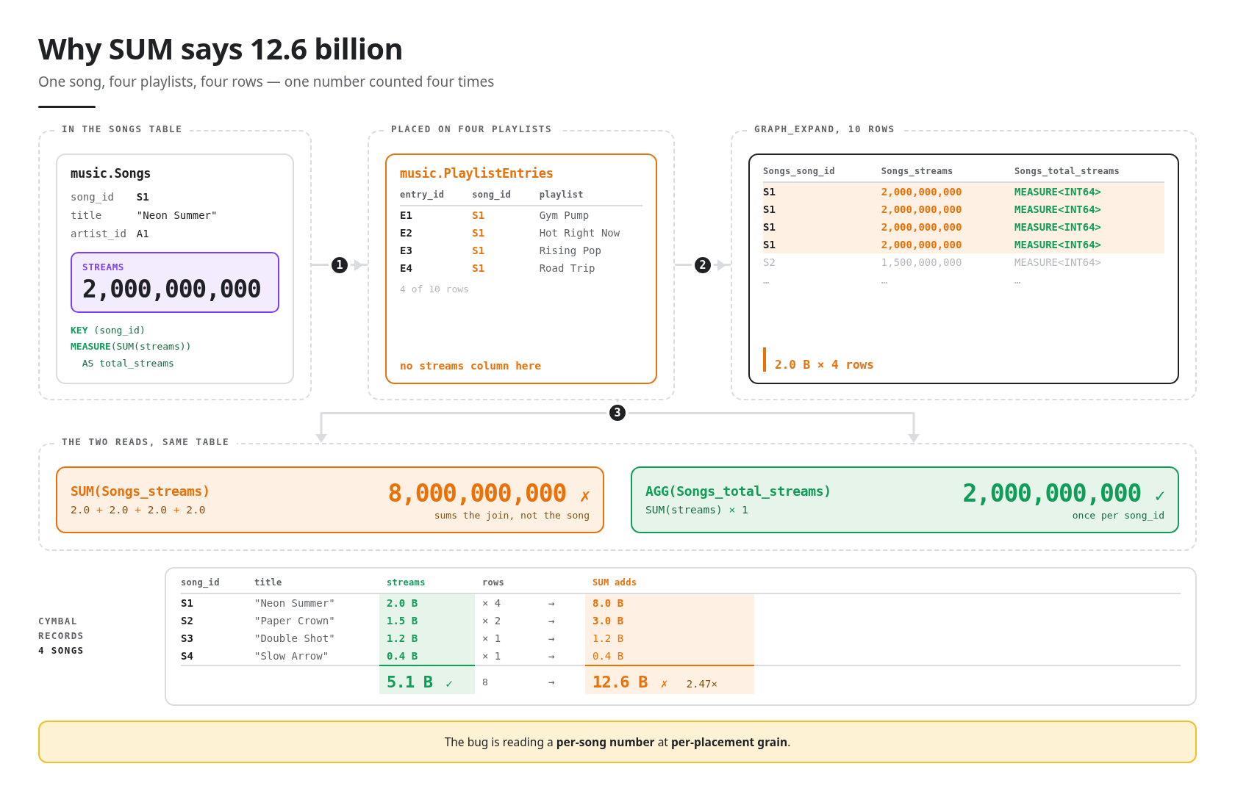This screenshot has width=1235, height=794.
Task: Click the AGG(Songs_total_streams) result card
Action: tap(905, 500)
